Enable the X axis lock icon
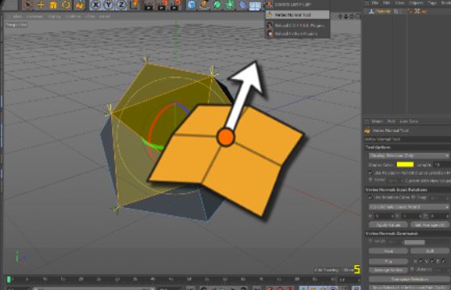Image resolution: width=451 pixels, height=290 pixels. click(96, 5)
